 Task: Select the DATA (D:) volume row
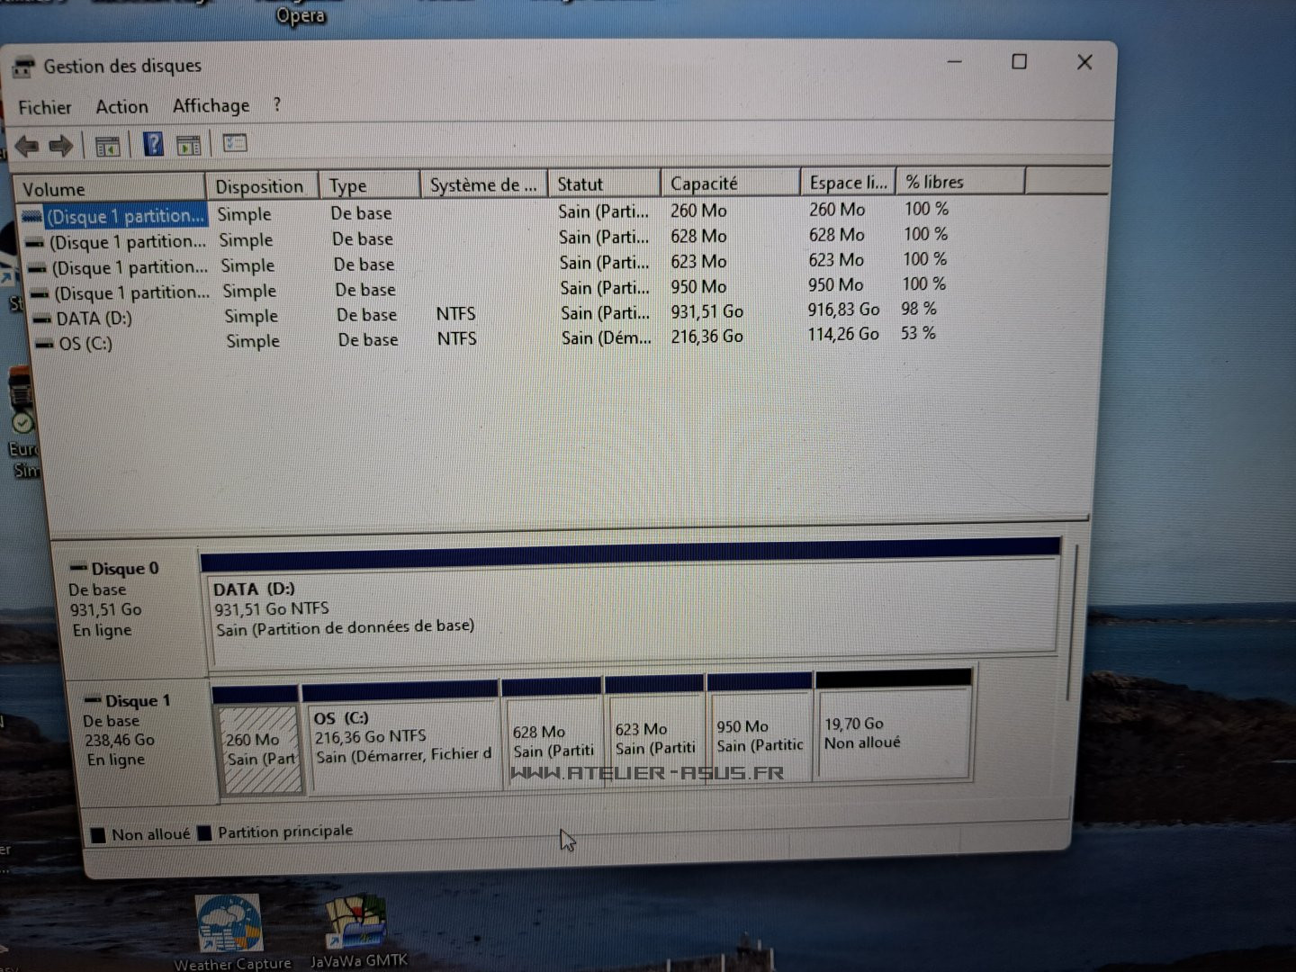(x=94, y=318)
